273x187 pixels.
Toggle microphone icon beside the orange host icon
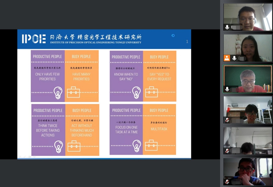click(234, 58)
